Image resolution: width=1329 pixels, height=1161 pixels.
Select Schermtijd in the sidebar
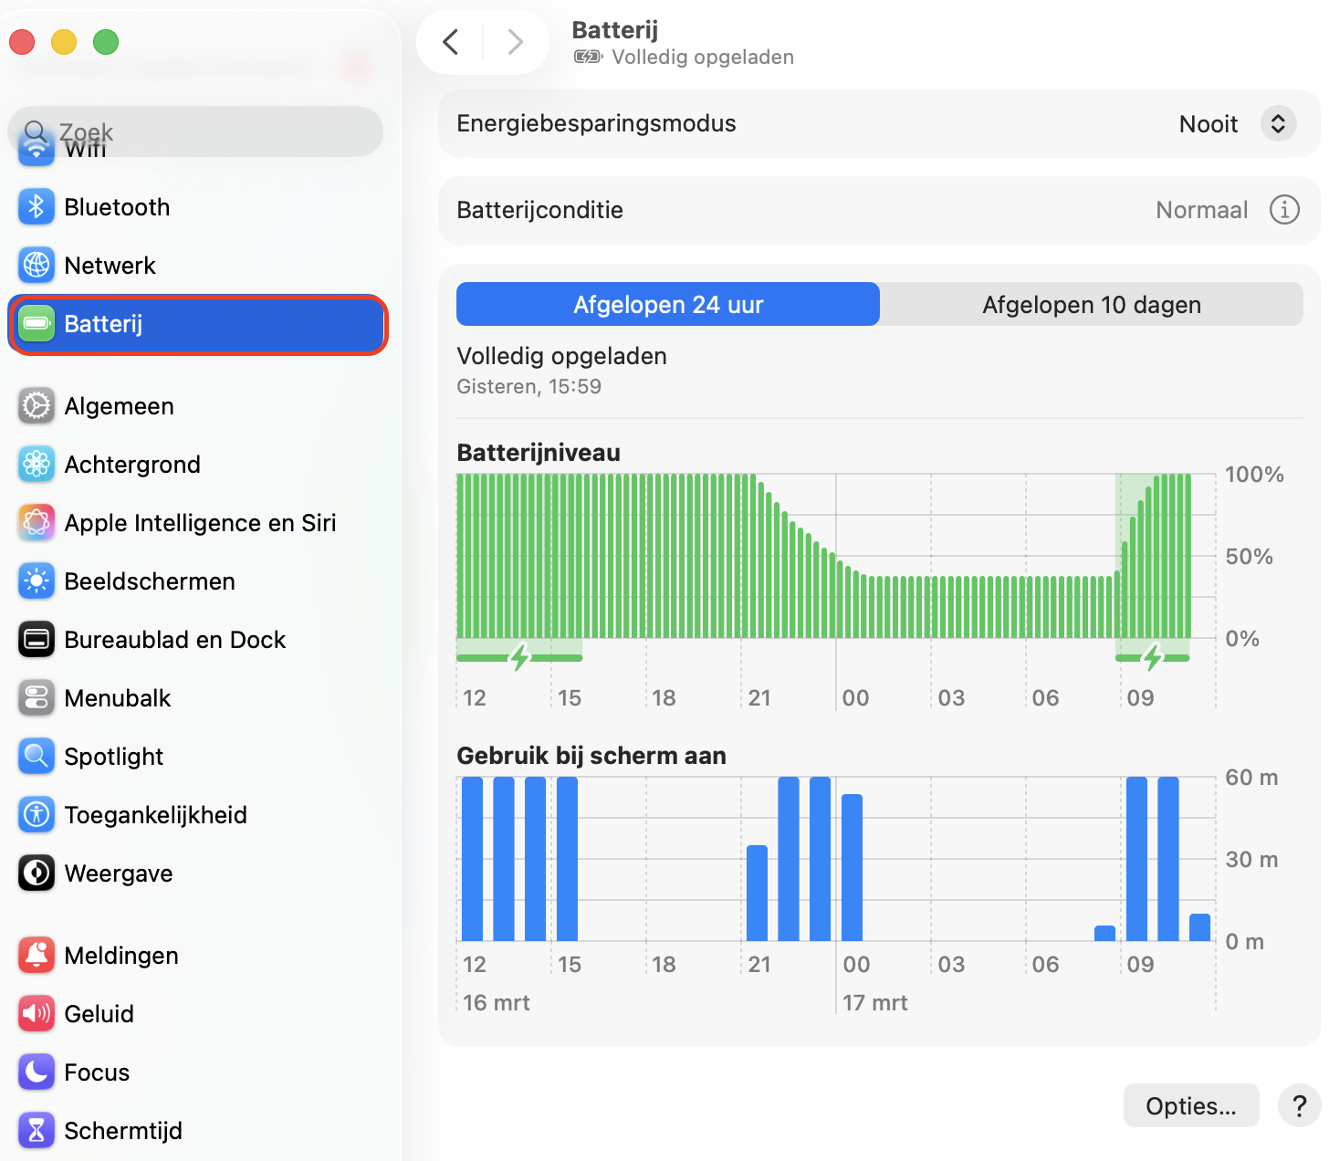(123, 1131)
